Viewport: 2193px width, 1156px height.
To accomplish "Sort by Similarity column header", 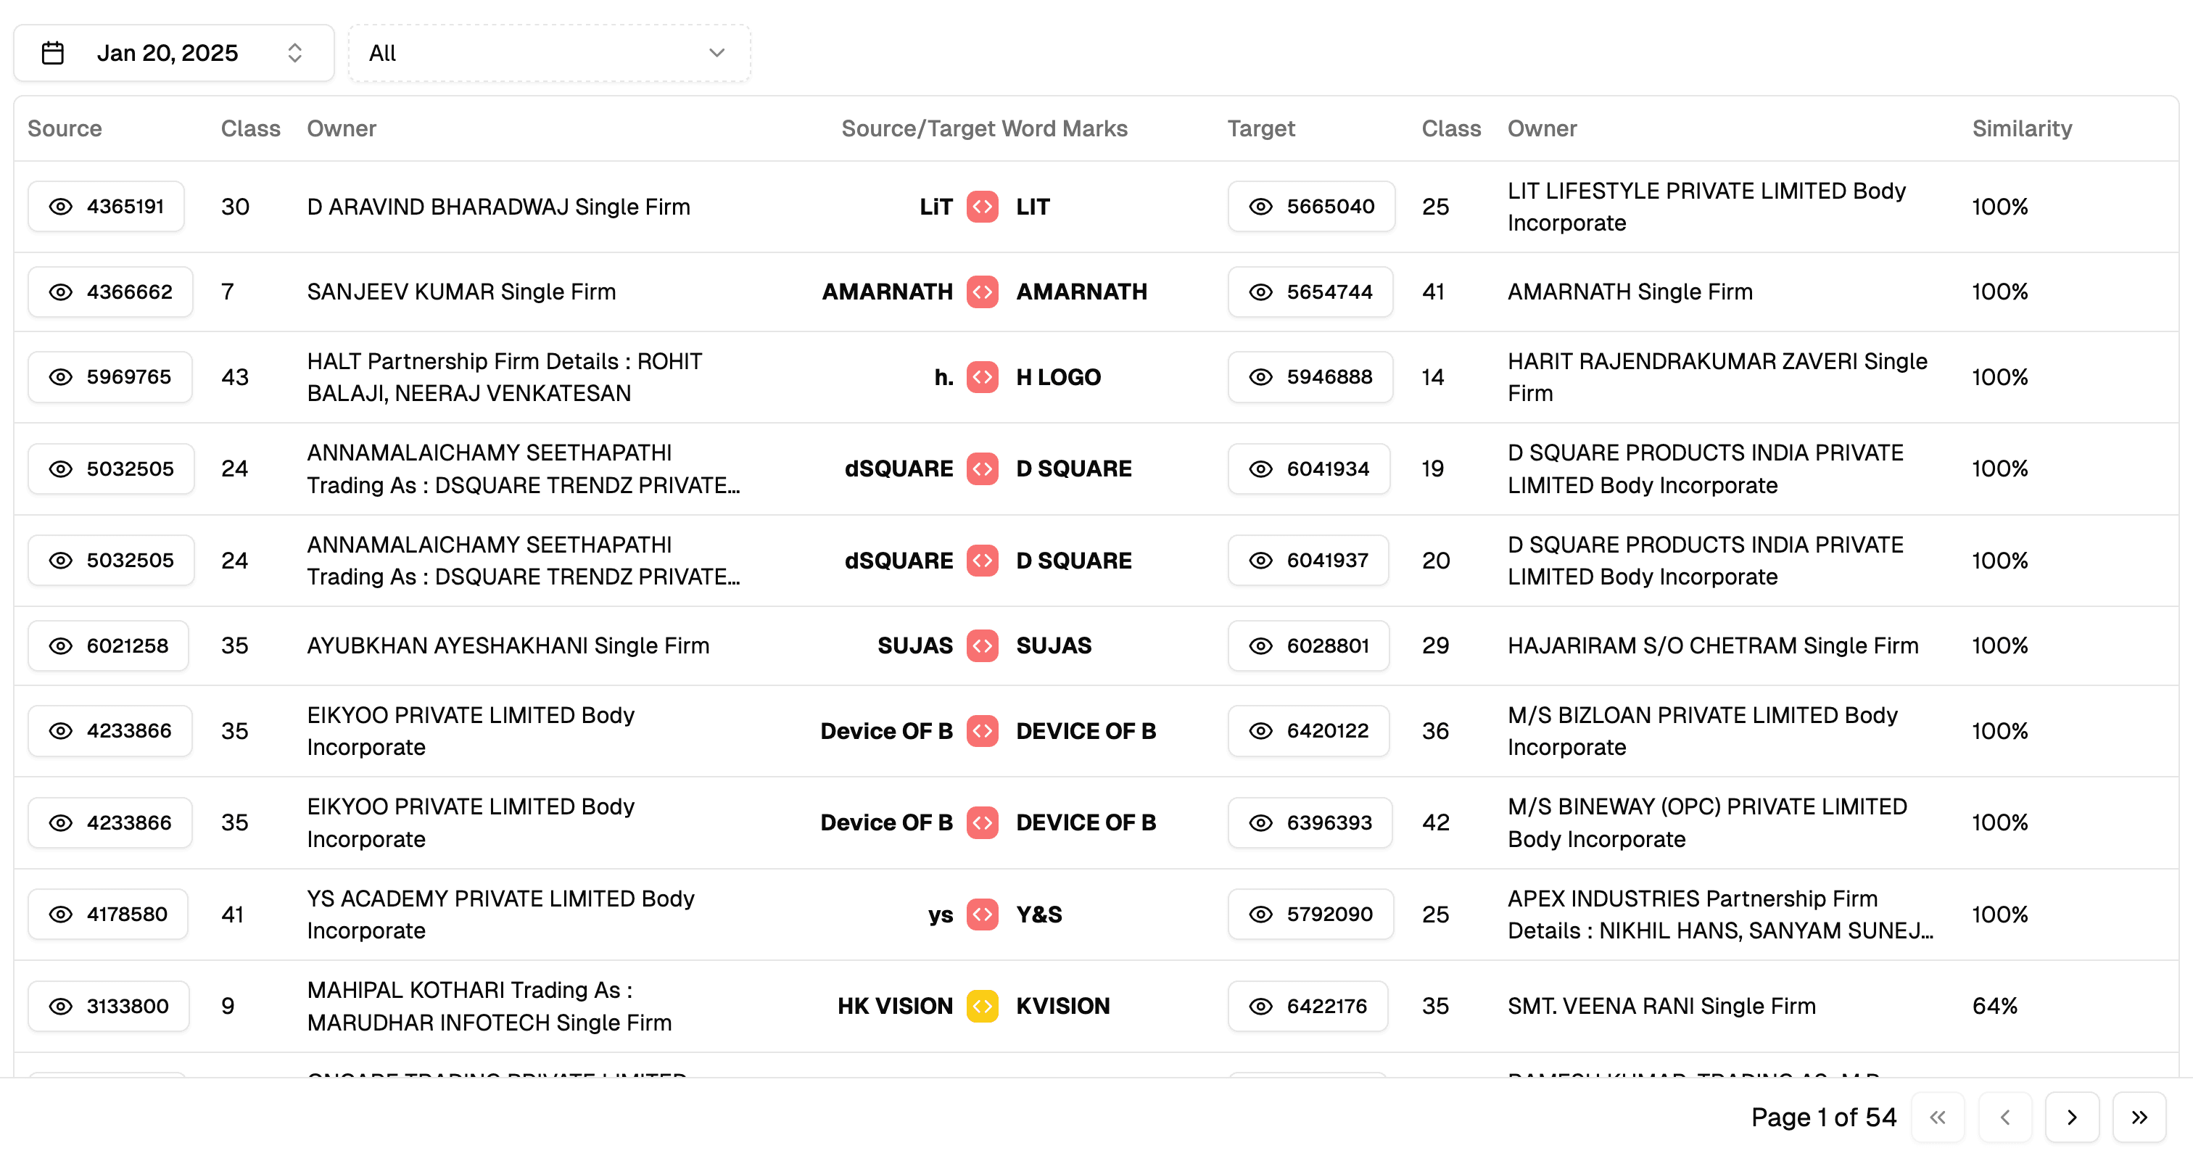I will pyautogui.click(x=2022, y=128).
